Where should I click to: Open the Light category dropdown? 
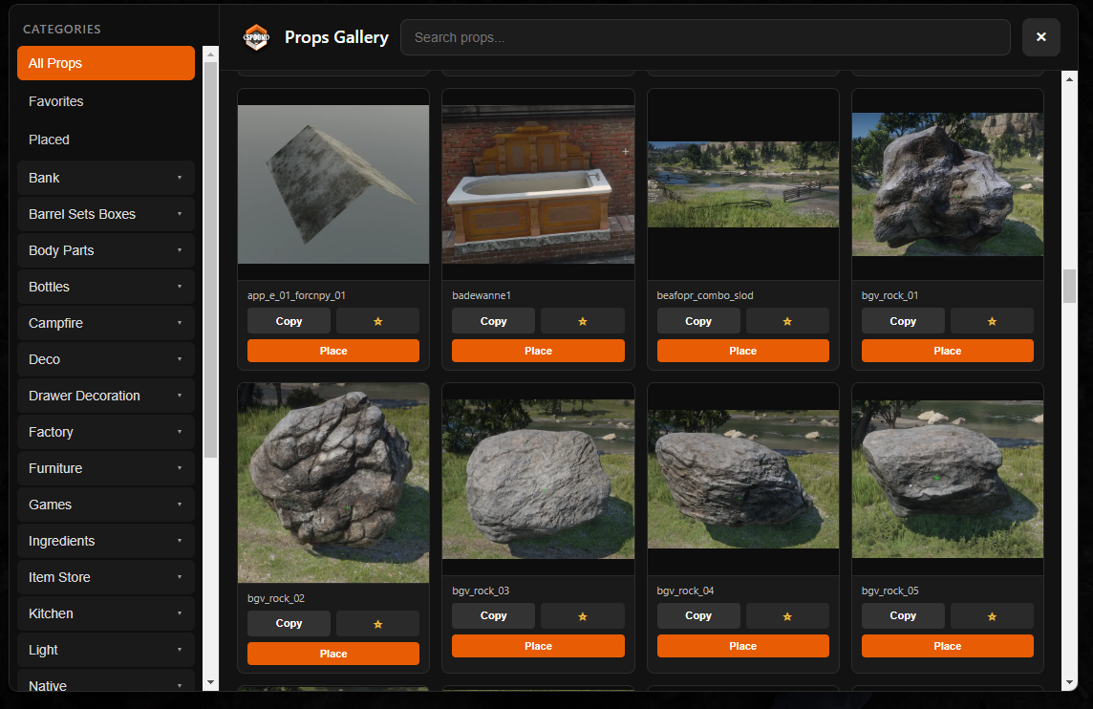pyautogui.click(x=106, y=650)
